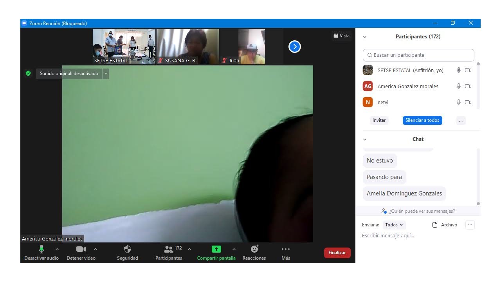This screenshot has height=282, width=501.
Task: Click the Archivo file icon in chat
Action: tap(434, 225)
